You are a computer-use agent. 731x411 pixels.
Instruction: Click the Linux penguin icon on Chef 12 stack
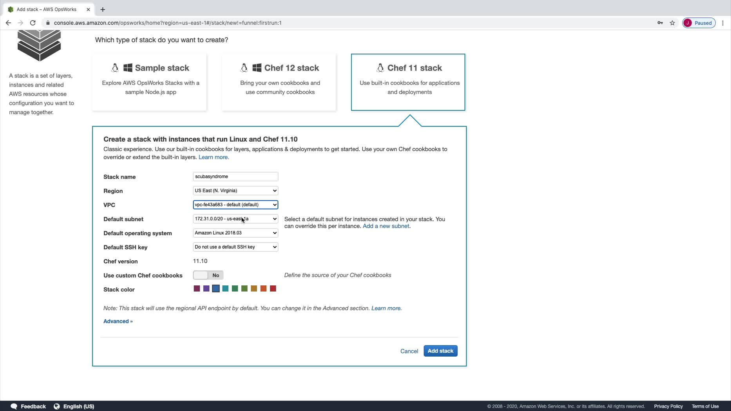pyautogui.click(x=244, y=68)
